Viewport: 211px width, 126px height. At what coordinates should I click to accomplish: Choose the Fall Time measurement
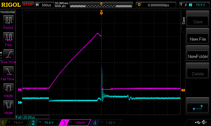coord(8,72)
